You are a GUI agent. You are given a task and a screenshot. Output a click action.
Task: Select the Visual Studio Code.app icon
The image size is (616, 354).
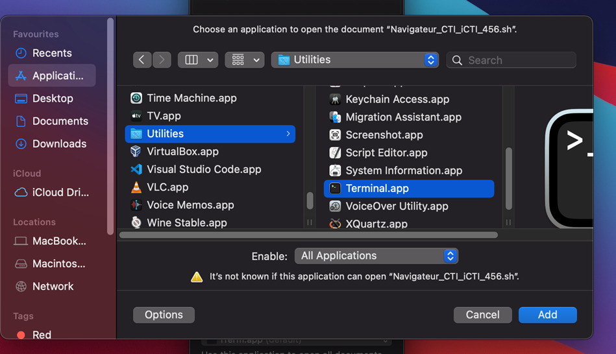pyautogui.click(x=136, y=169)
